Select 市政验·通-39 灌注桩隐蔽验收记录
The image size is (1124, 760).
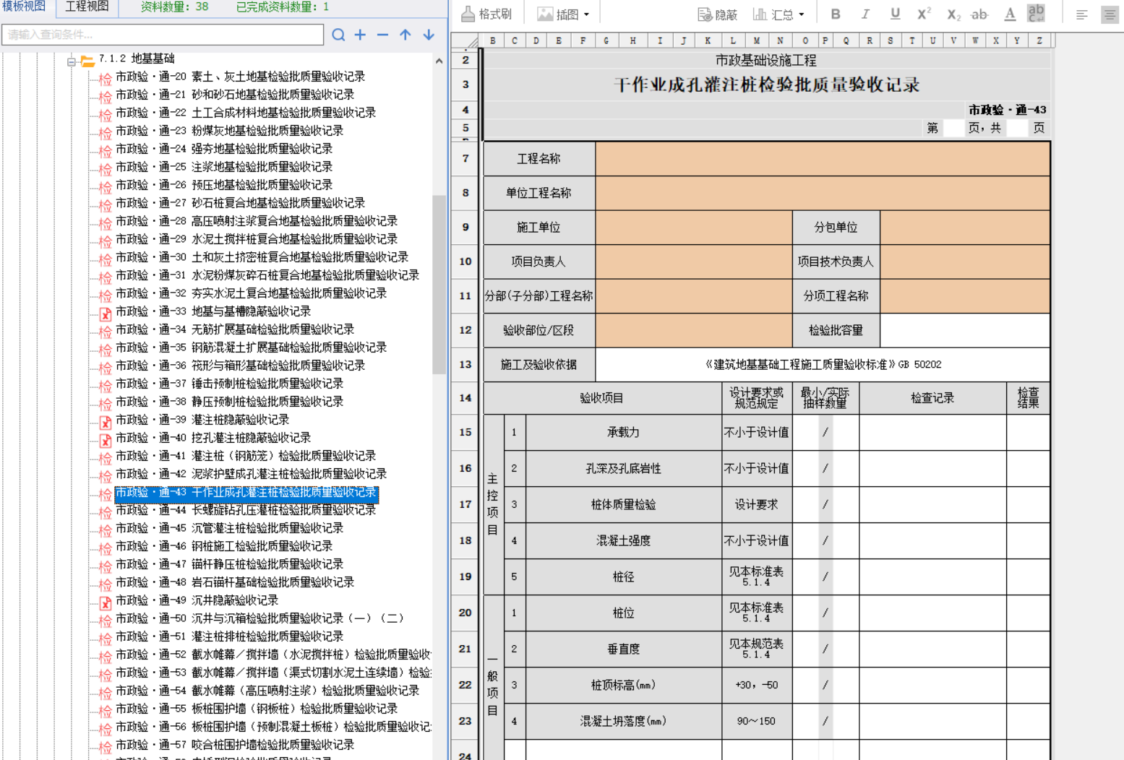202,420
